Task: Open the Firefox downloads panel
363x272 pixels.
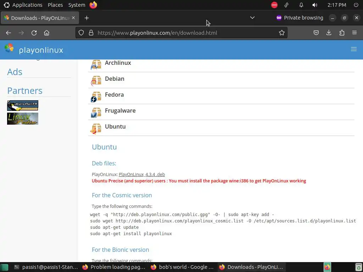Action: [x=329, y=33]
